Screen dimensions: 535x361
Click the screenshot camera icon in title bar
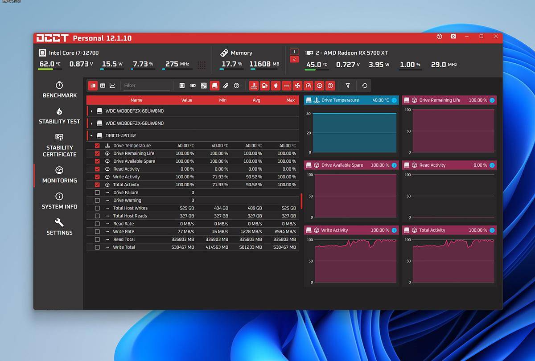[x=453, y=37]
